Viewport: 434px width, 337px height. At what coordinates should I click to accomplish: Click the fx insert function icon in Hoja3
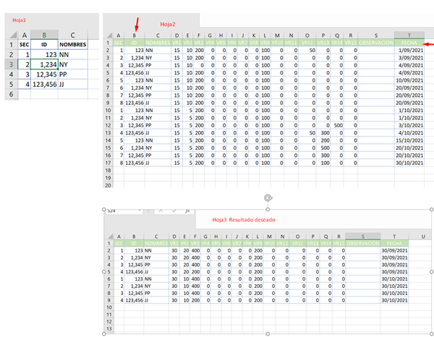pyautogui.click(x=187, y=211)
